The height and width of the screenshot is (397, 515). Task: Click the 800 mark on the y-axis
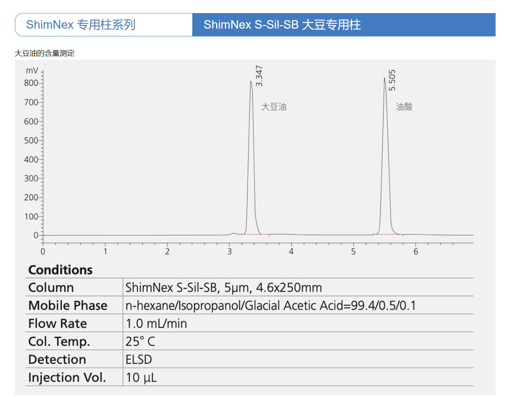pos(31,83)
